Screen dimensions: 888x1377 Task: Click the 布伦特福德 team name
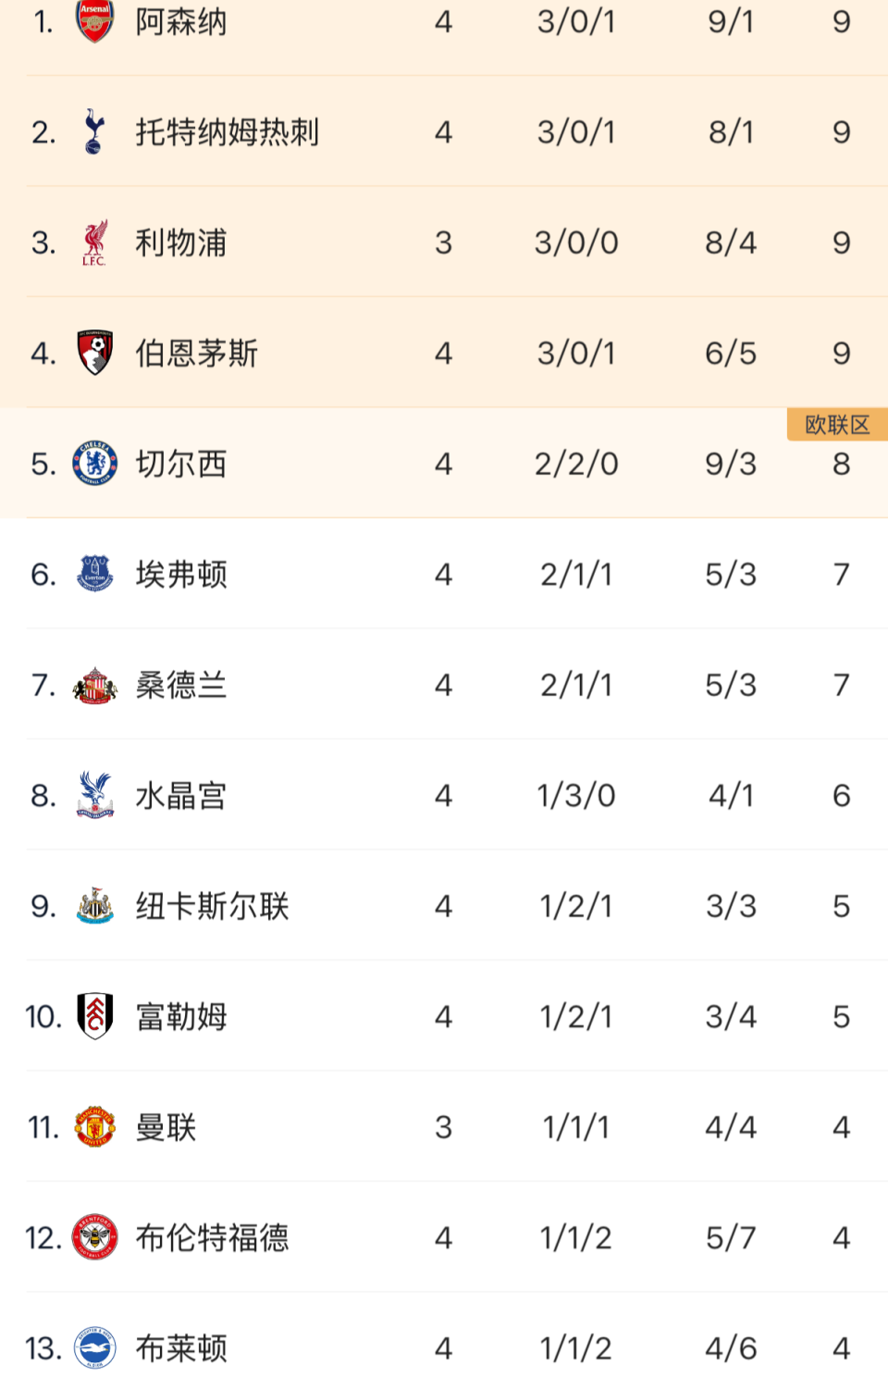tap(212, 1237)
